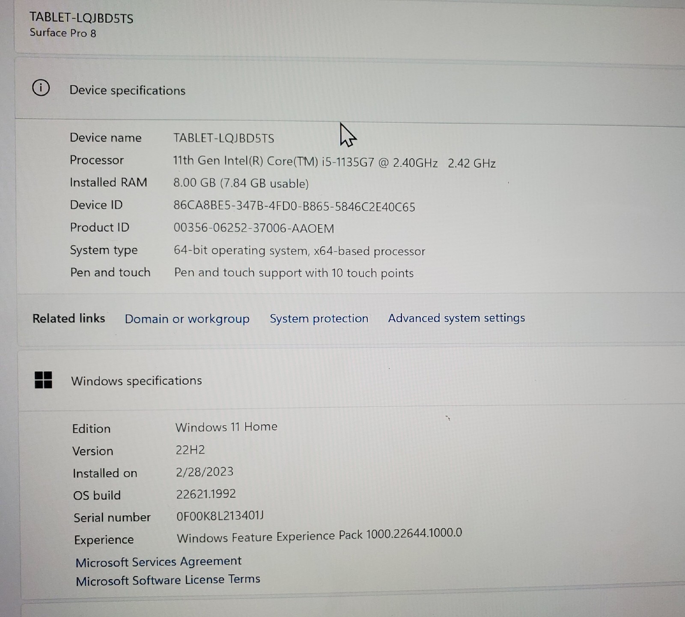Screen dimensions: 685x617
Task: Select the OS build value 22621.1992
Action: coord(206,494)
